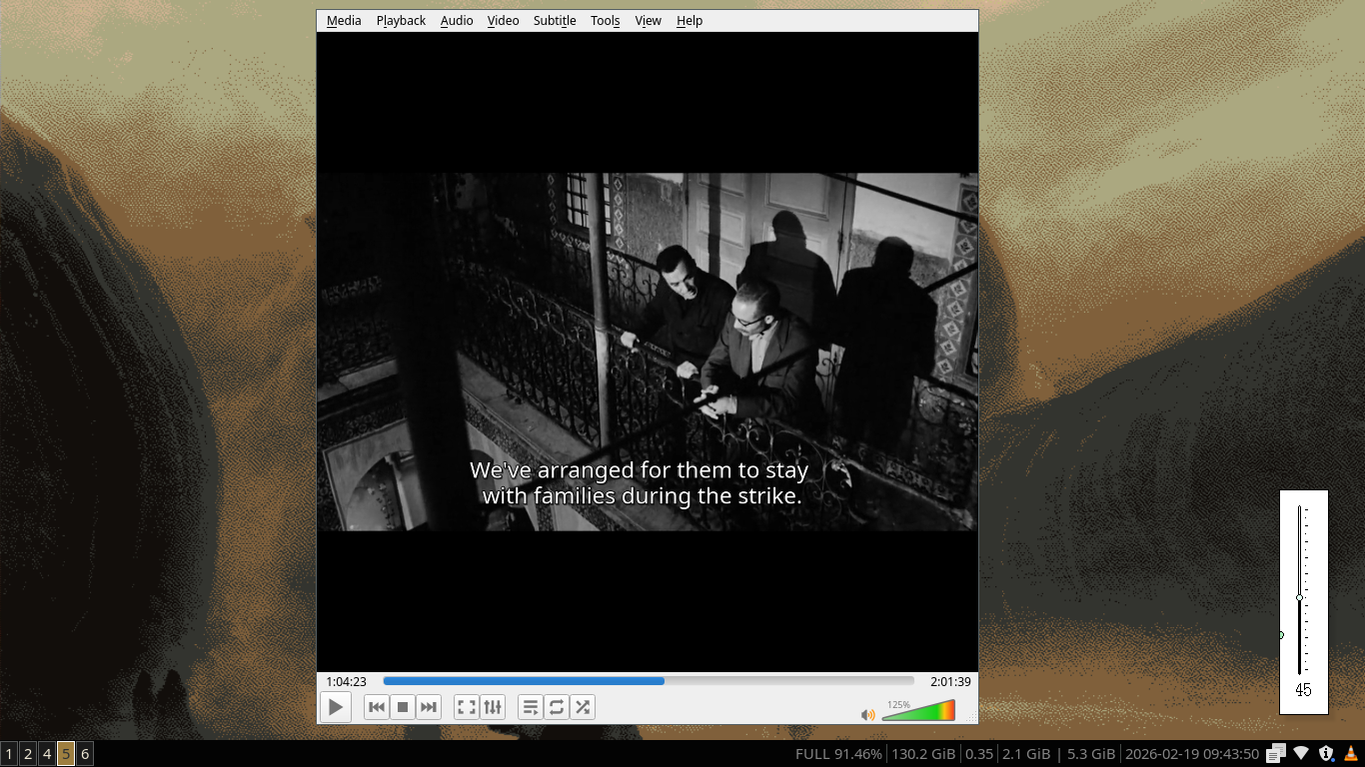
Task: Skip to next media track
Action: click(429, 707)
